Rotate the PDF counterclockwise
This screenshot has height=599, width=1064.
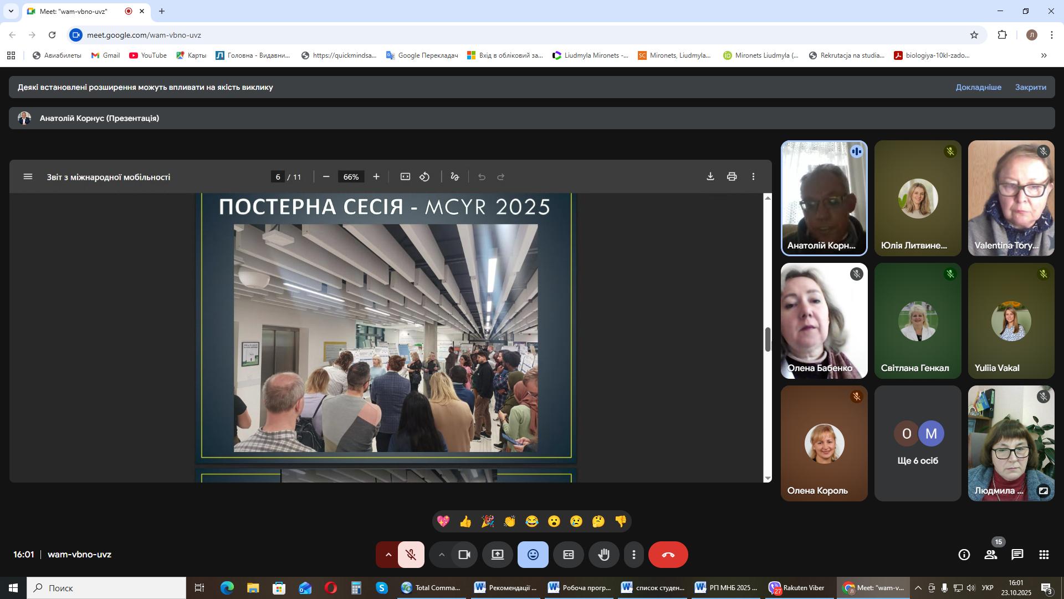point(424,177)
